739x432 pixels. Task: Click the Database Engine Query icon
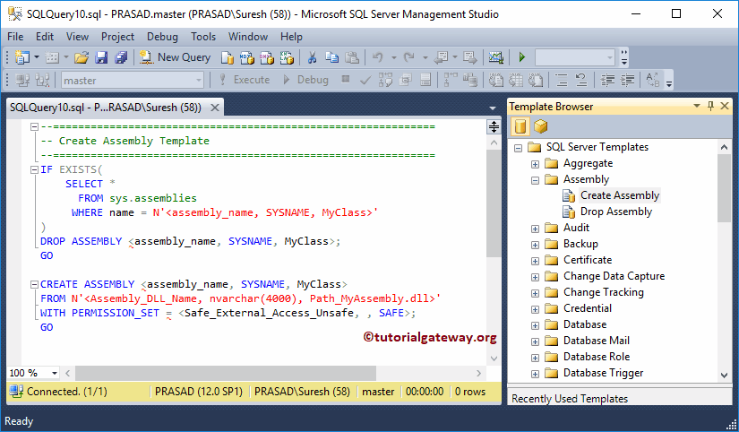click(x=228, y=57)
